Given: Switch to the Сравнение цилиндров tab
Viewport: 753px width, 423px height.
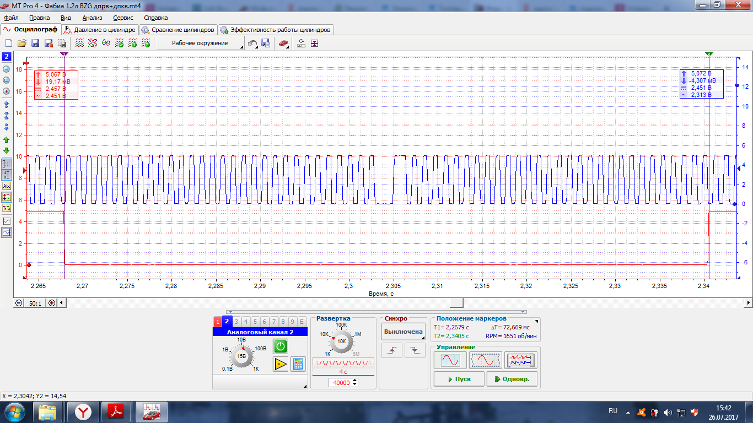Looking at the screenshot, I should click(178, 30).
